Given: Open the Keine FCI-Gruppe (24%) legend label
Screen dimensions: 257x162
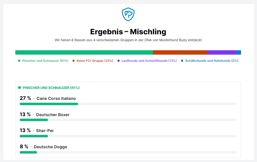Looking at the screenshot, I should pyautogui.click(x=95, y=61).
